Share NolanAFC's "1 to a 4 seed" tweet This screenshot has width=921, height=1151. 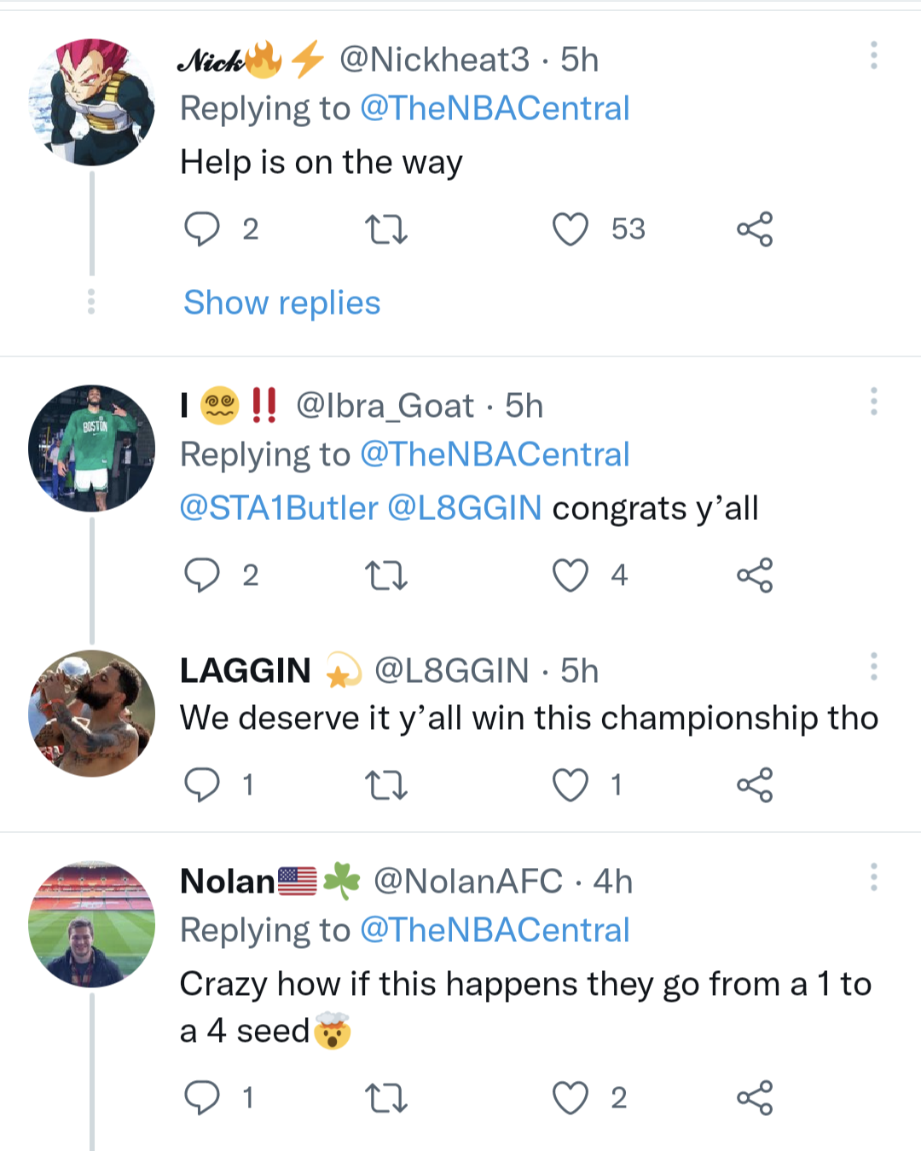(x=755, y=1097)
